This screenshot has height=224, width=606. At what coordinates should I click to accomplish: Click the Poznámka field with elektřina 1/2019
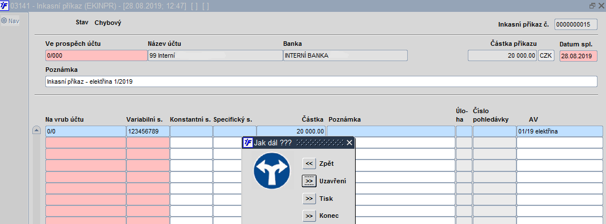321,81
